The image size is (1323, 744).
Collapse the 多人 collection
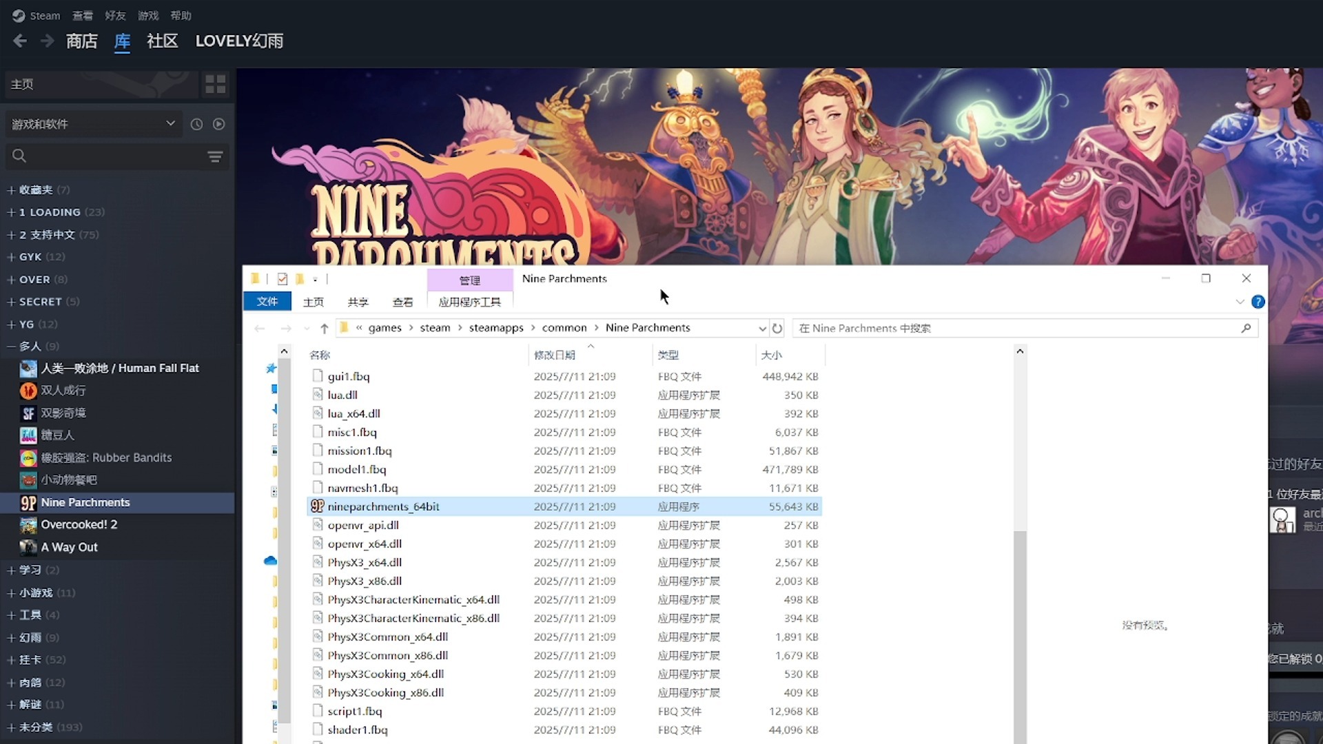[x=11, y=347]
